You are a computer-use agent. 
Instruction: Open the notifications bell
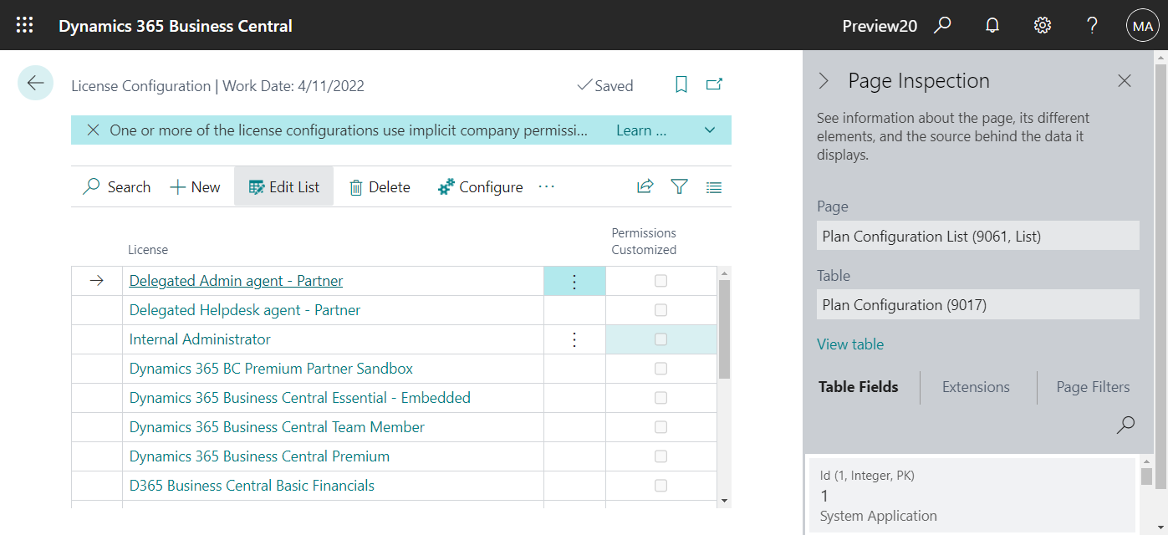click(x=992, y=25)
